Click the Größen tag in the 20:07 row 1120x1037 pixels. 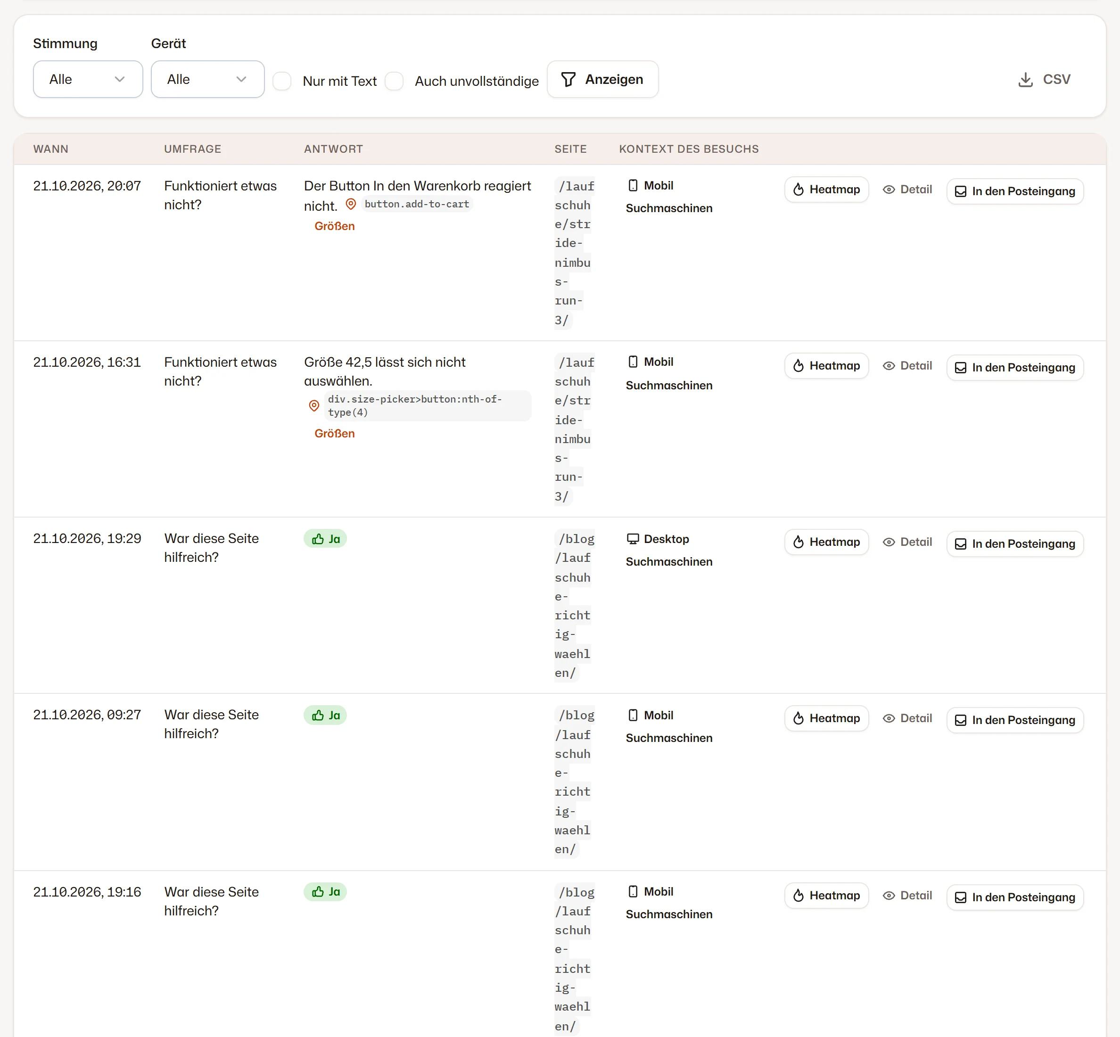click(334, 226)
